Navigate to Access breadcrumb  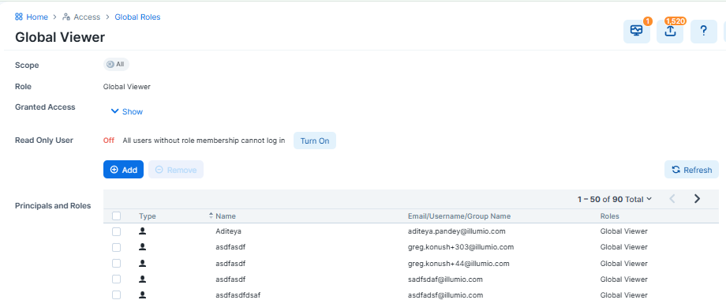click(x=81, y=17)
